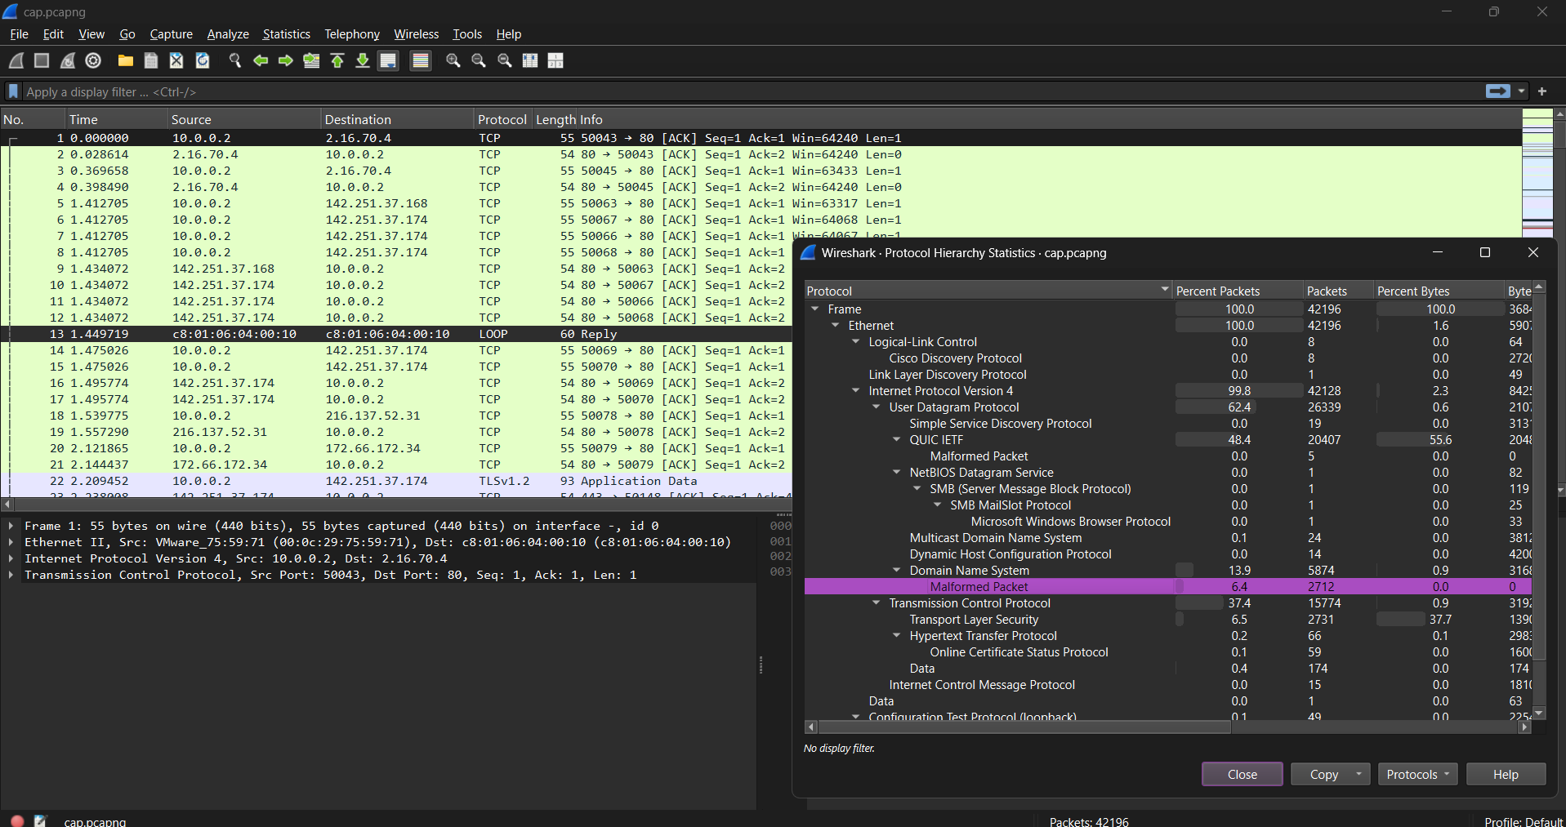
Task: Collapse the QUIC IETF protocol branch
Action: coord(896,439)
